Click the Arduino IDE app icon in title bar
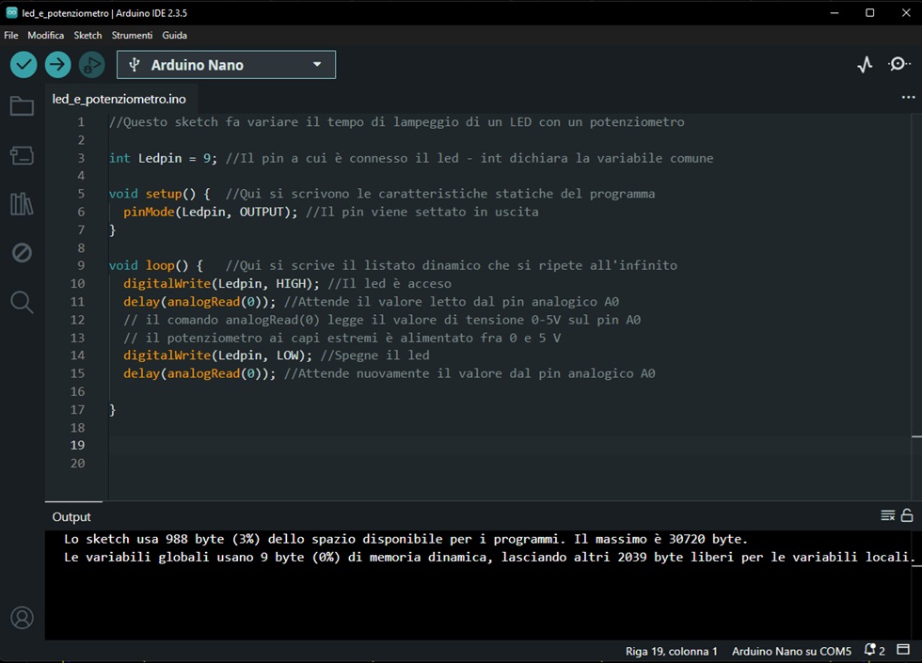This screenshot has height=663, width=922. pyautogui.click(x=11, y=12)
